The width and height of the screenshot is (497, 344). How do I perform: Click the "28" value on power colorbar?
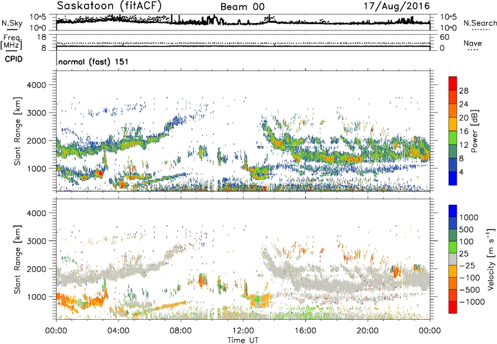tap(463, 91)
